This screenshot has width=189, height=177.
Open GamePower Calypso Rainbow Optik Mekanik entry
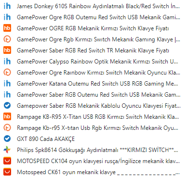click(x=92, y=62)
